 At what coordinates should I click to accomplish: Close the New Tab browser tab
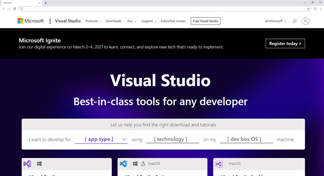[39, 3]
